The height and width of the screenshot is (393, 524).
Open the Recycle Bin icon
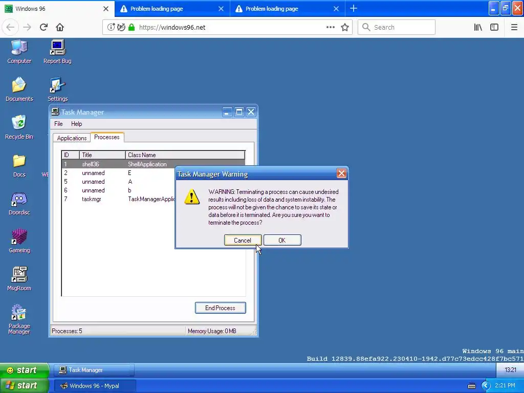(x=19, y=127)
